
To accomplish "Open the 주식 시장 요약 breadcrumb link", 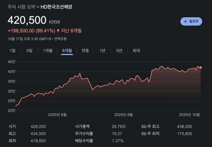I will 21,7.
